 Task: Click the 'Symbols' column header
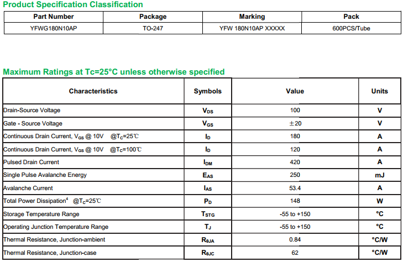tap(207, 91)
